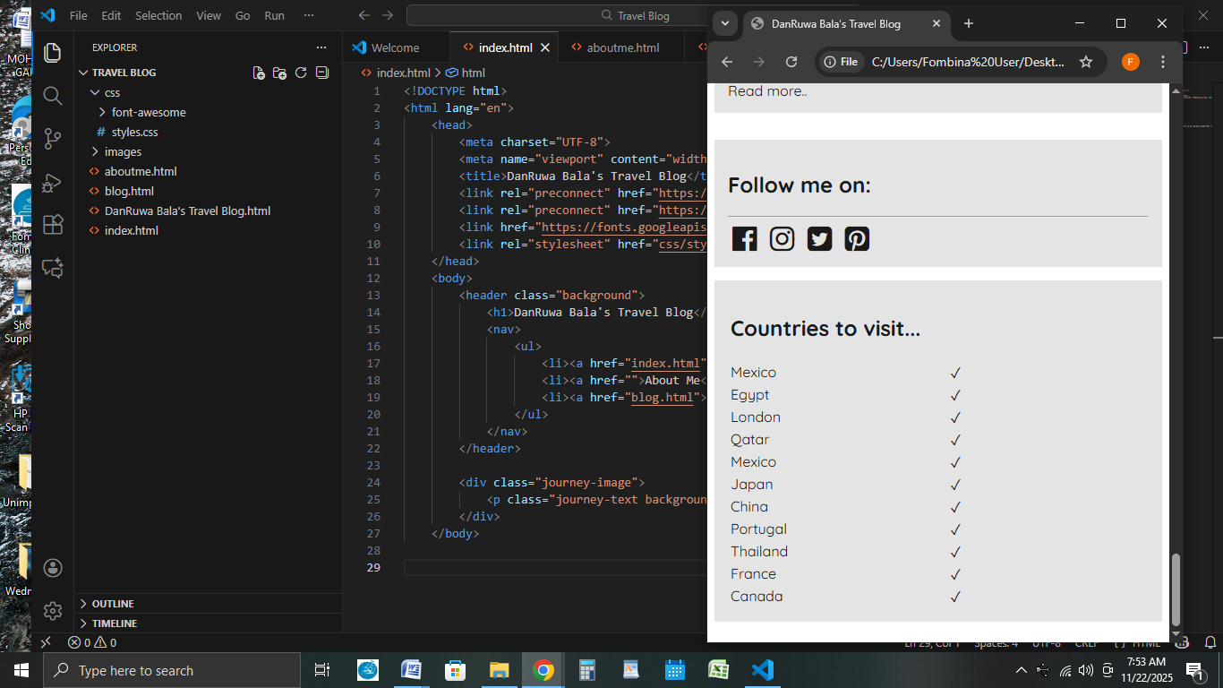Go back in Chrome browser

(x=727, y=62)
